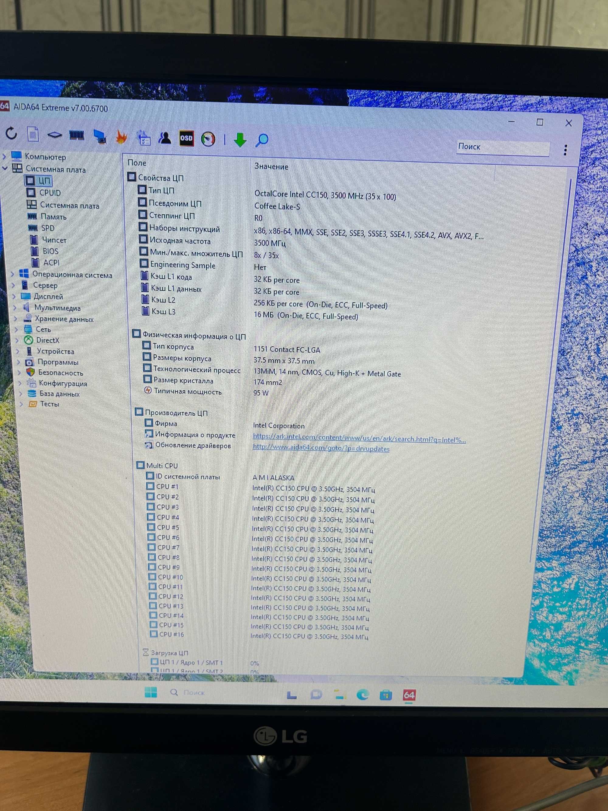Select BIOS in the sidebar tree
The width and height of the screenshot is (608, 811).
(44, 251)
